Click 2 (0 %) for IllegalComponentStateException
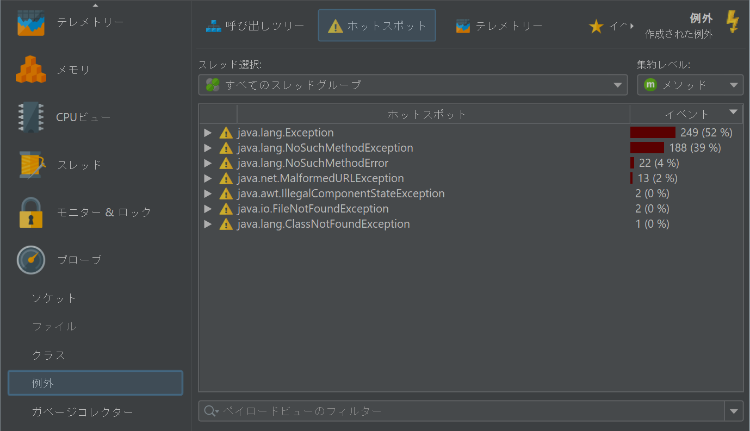This screenshot has height=431, width=750. (652, 193)
